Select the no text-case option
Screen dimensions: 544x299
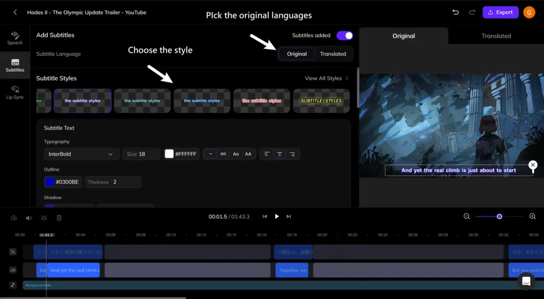pyautogui.click(x=210, y=154)
